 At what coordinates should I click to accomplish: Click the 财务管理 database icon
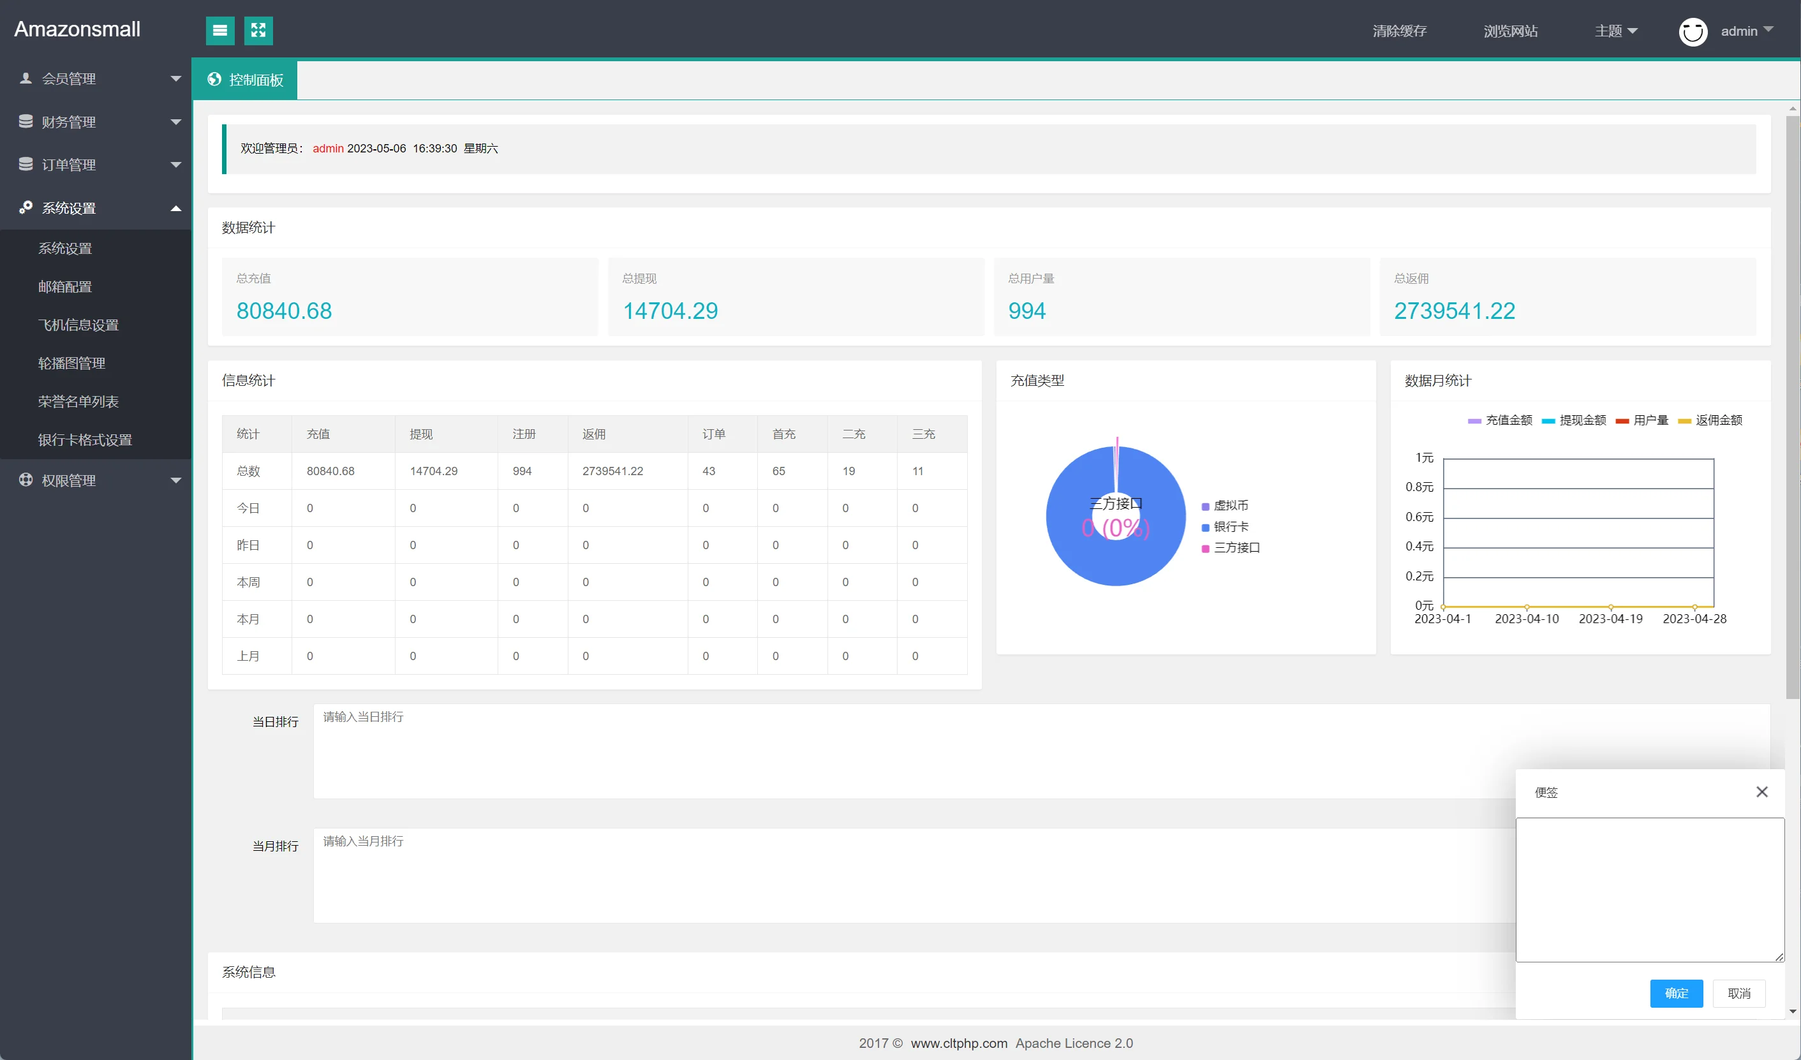coord(26,121)
